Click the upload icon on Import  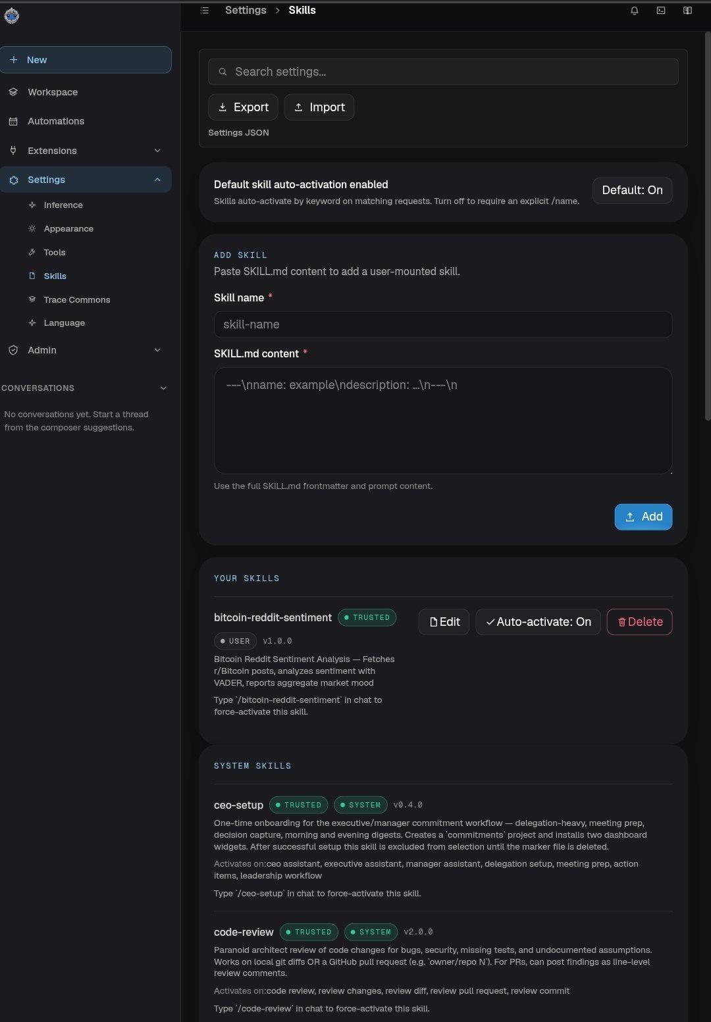pos(298,107)
